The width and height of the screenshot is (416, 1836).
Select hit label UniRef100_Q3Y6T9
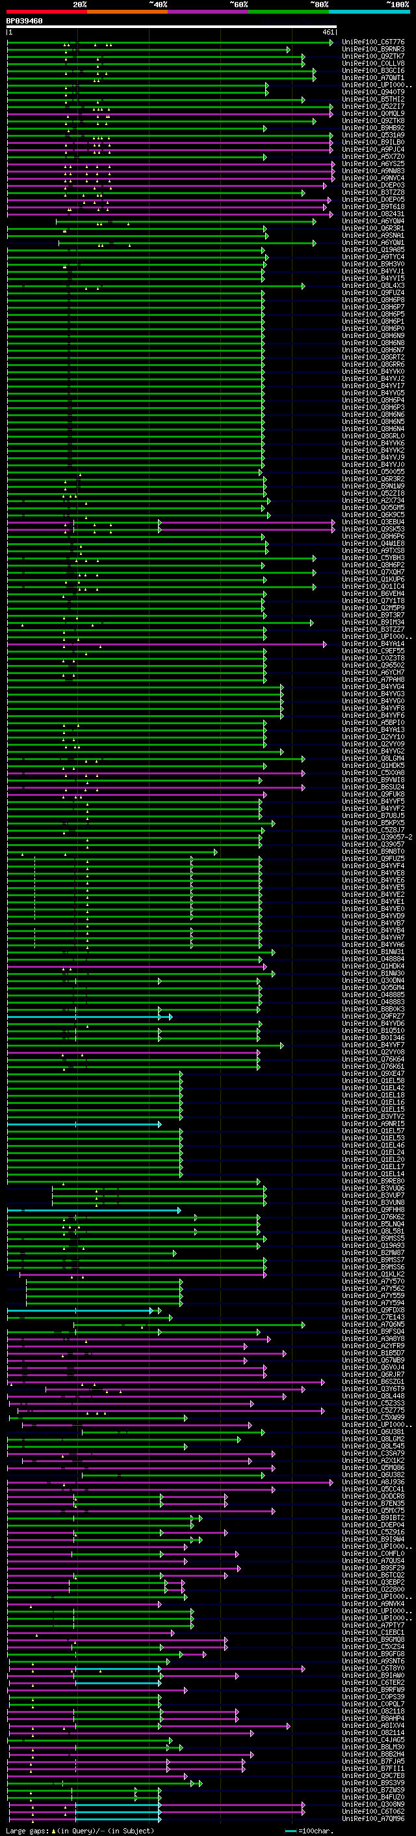click(373, 1389)
